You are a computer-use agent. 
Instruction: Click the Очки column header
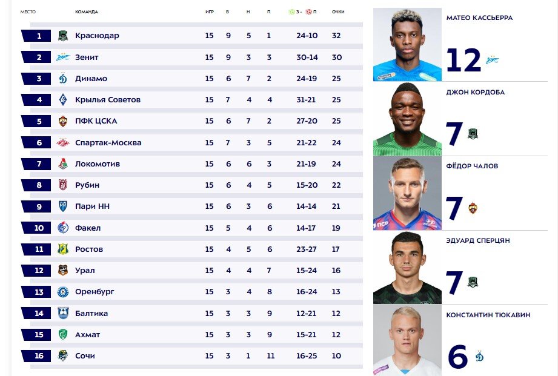point(338,12)
